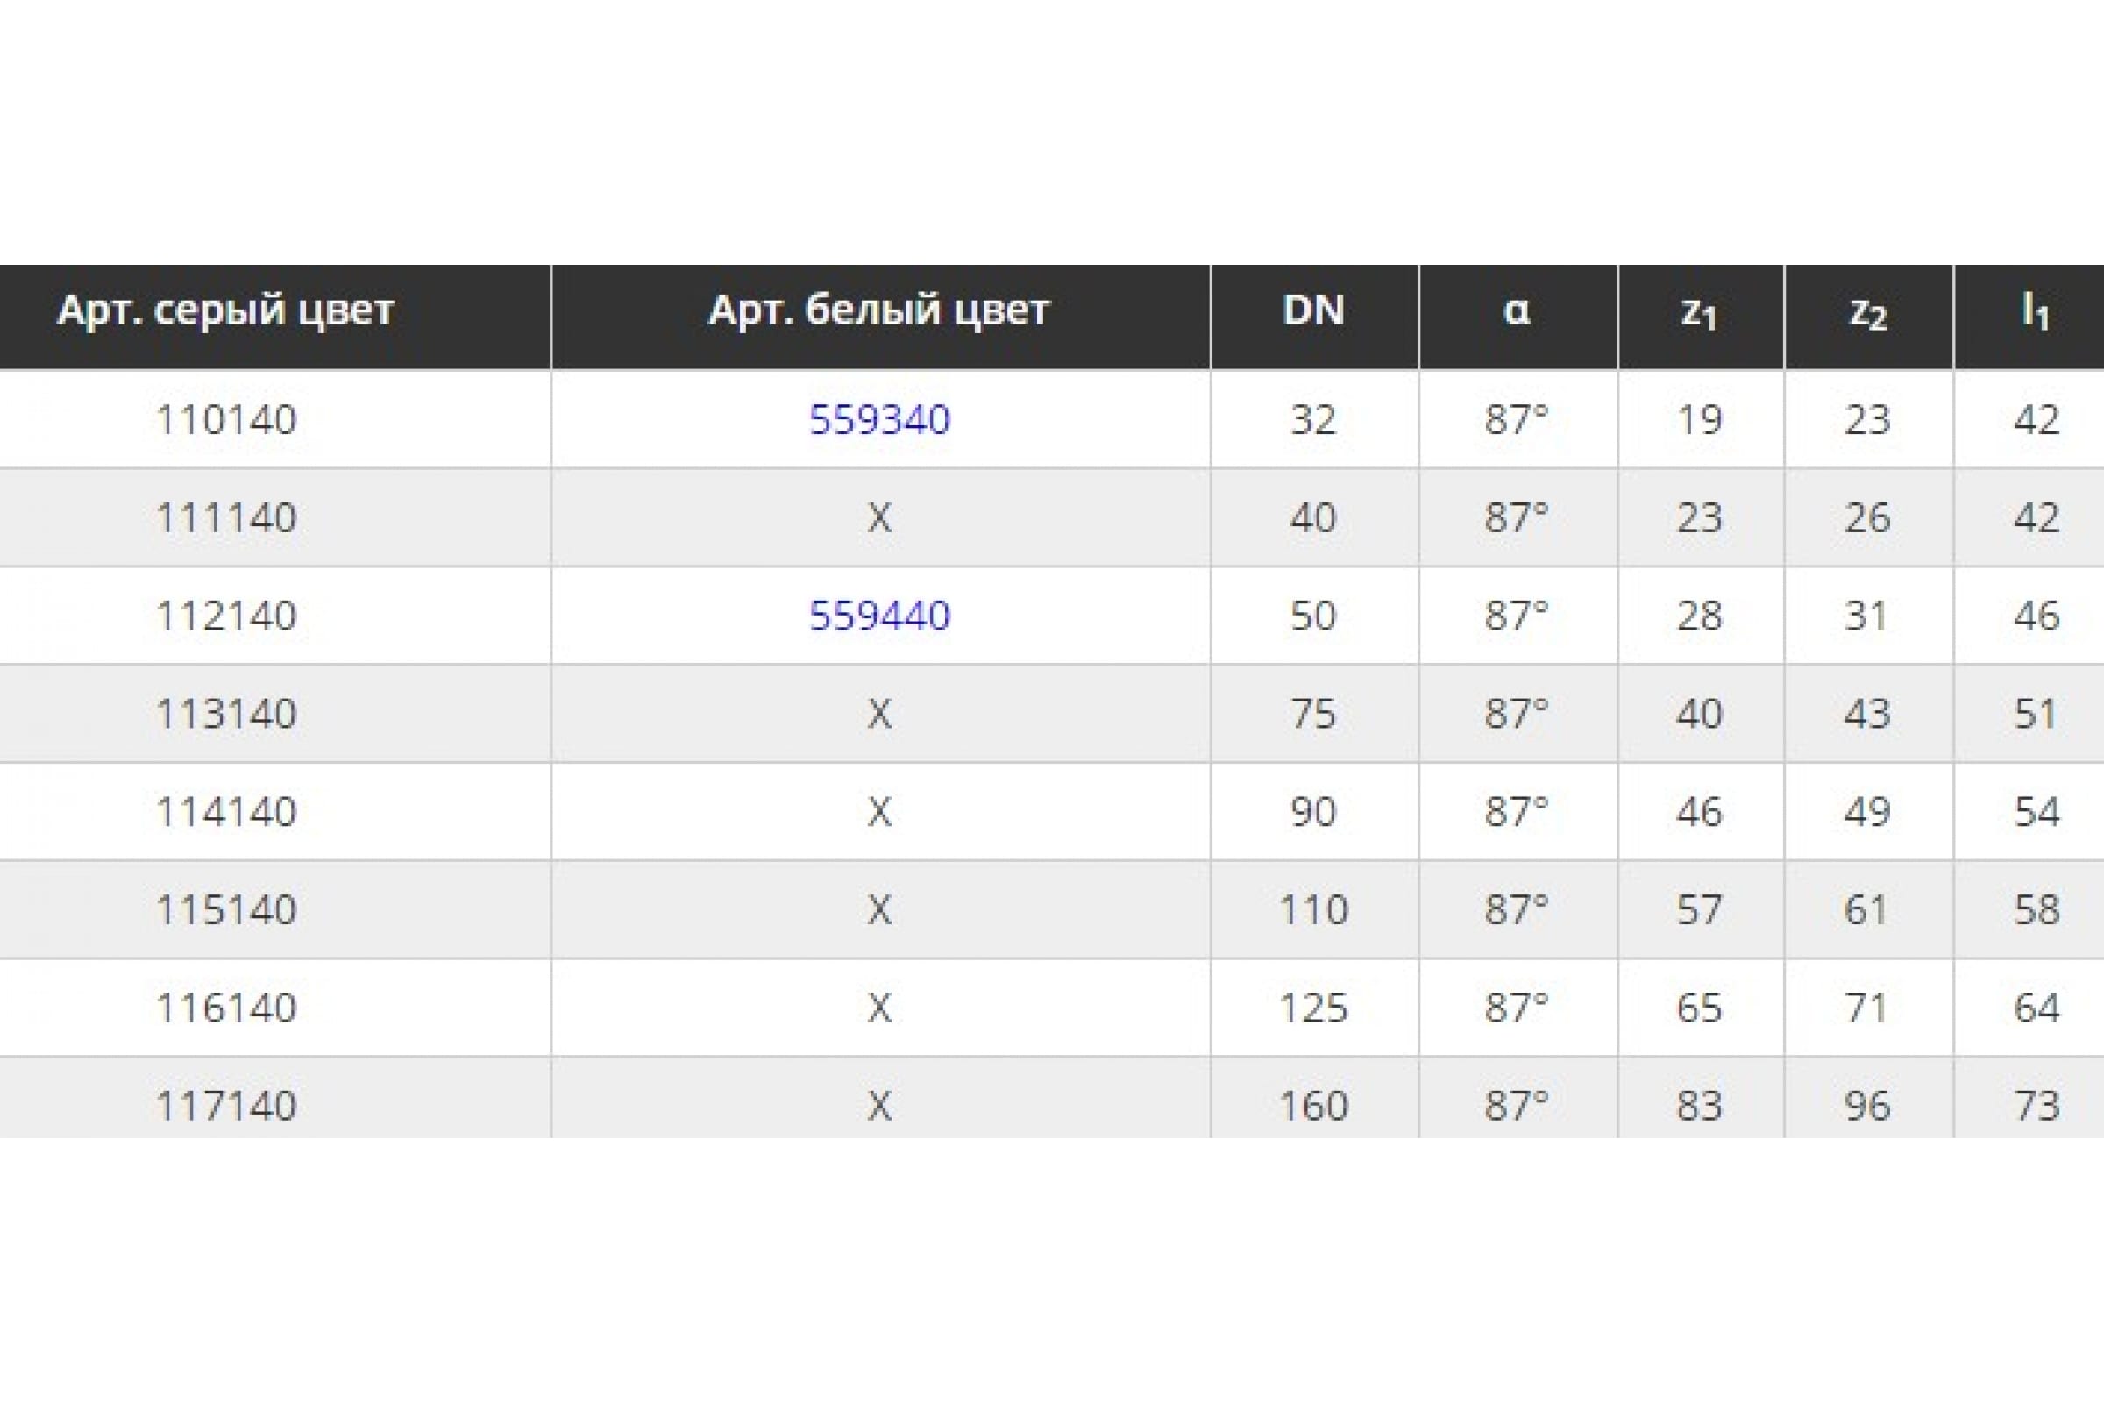The height and width of the screenshot is (1403, 2104).
Task: Click the DN value 110 cell
Action: tap(1313, 910)
